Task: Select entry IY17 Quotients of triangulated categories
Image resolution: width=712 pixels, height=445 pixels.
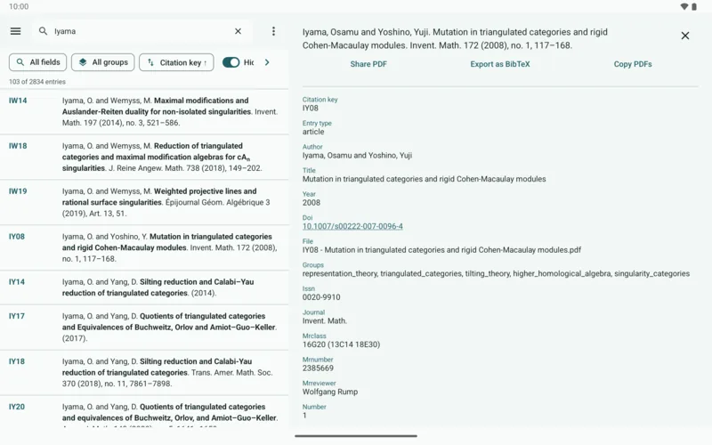Action: click(144, 328)
